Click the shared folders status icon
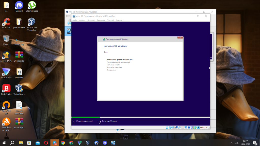Image resolution: width=260 pixels, height=146 pixels. (183, 127)
